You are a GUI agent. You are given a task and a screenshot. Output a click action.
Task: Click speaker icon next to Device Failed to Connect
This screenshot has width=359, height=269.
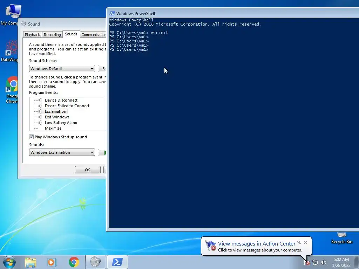pos(40,106)
